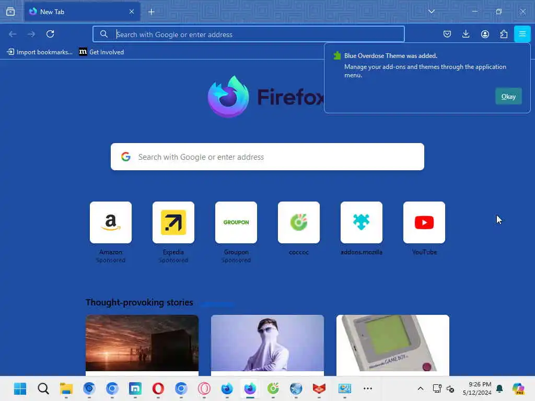
Task: Expand hidden system tray icons chevron
Action: [x=421, y=388]
